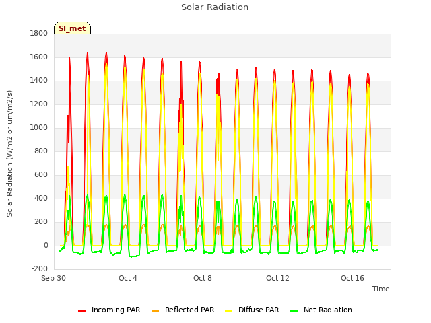Screen dimensions: 431x323
Task: Click the 1400 y-axis tick label
Action: click(x=39, y=81)
